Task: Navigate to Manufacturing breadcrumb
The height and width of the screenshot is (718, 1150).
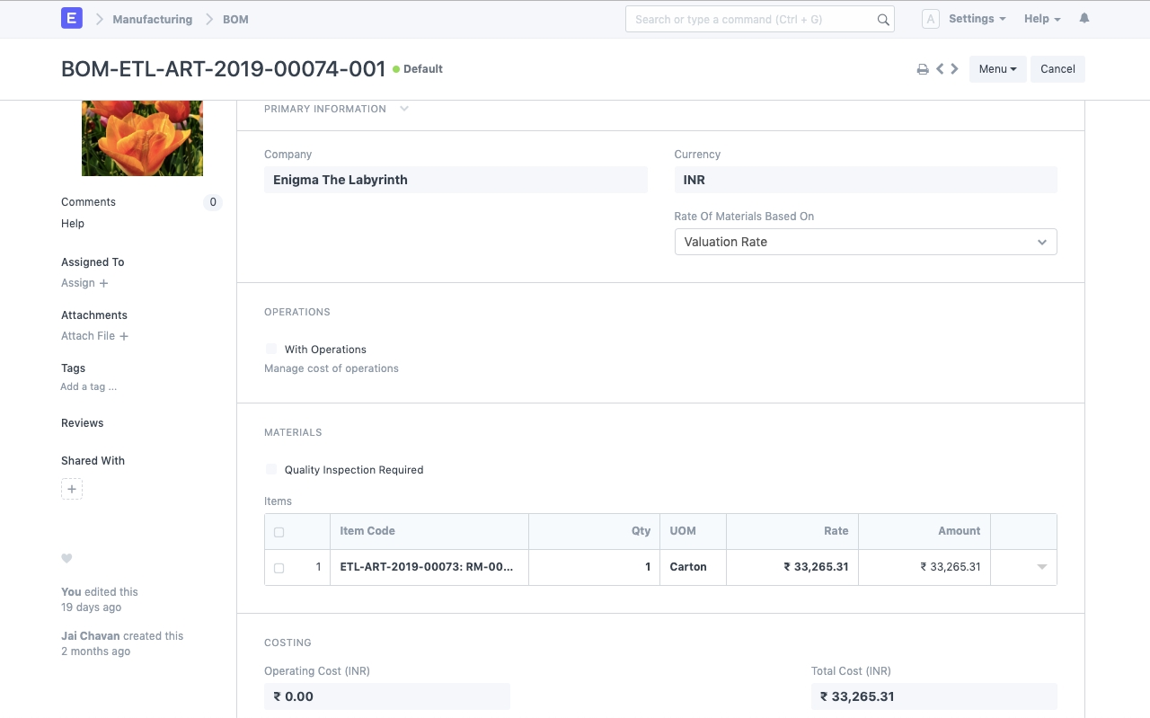Action: pos(152,19)
